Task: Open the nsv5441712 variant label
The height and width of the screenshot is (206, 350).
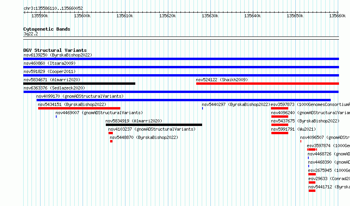Action: [329, 187]
